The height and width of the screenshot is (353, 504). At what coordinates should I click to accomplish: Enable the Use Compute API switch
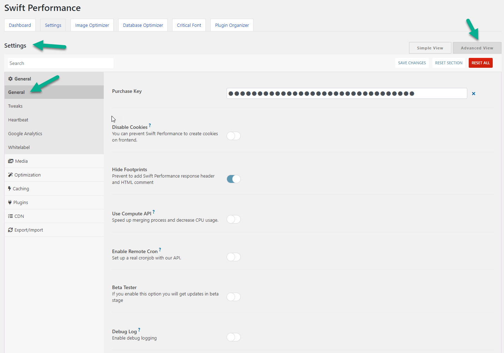(234, 219)
